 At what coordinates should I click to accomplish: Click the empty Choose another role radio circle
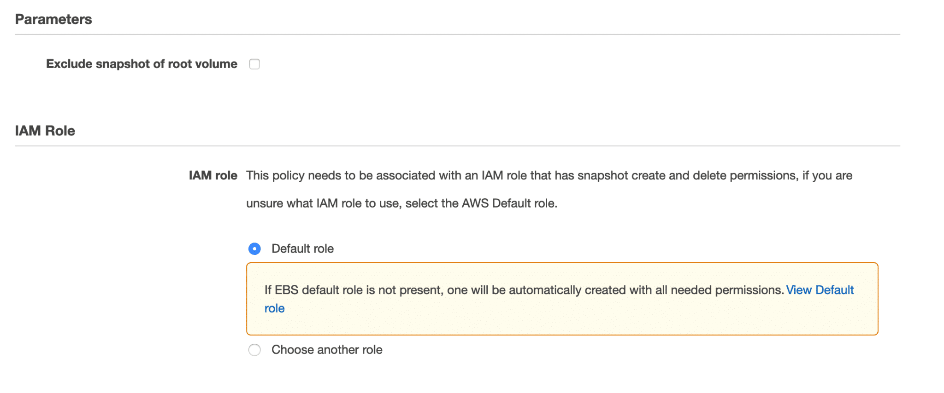[x=254, y=350]
